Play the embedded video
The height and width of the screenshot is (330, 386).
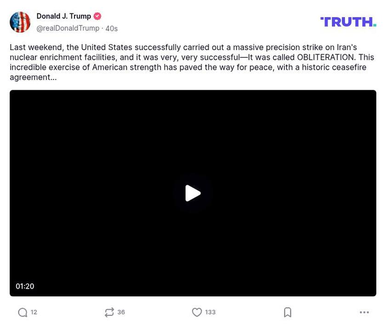[x=193, y=193]
